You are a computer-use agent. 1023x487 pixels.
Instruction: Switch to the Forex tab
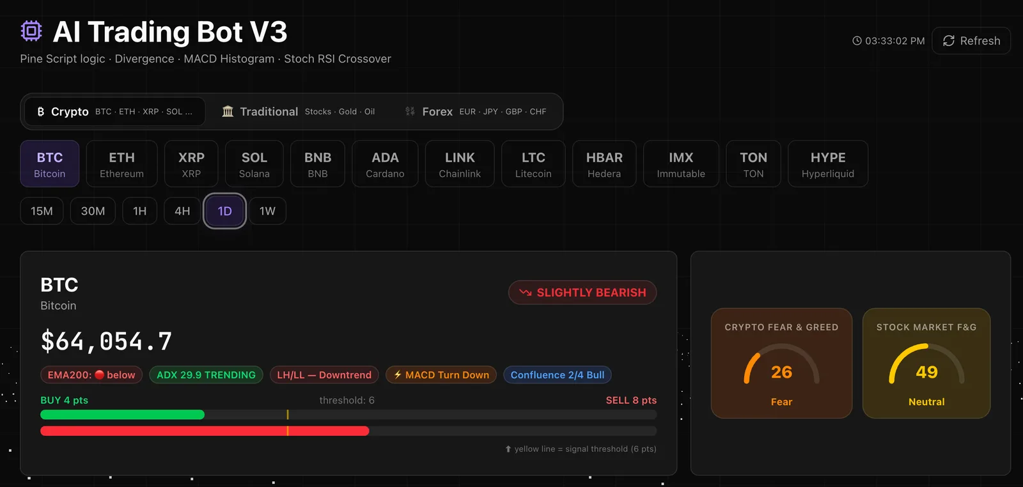pyautogui.click(x=476, y=111)
